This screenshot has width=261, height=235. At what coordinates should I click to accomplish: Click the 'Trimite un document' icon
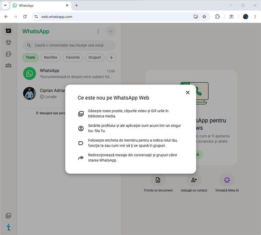tap(158, 180)
